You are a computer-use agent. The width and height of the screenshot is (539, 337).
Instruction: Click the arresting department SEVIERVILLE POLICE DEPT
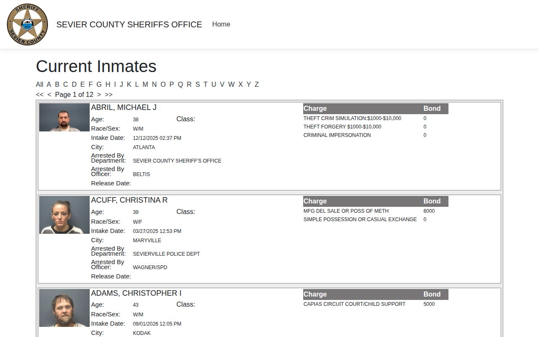166,254
